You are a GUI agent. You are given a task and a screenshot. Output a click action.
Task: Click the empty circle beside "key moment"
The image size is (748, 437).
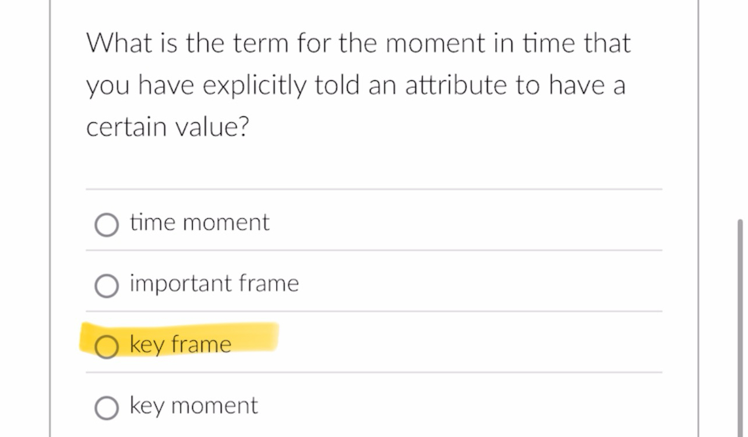[107, 407]
